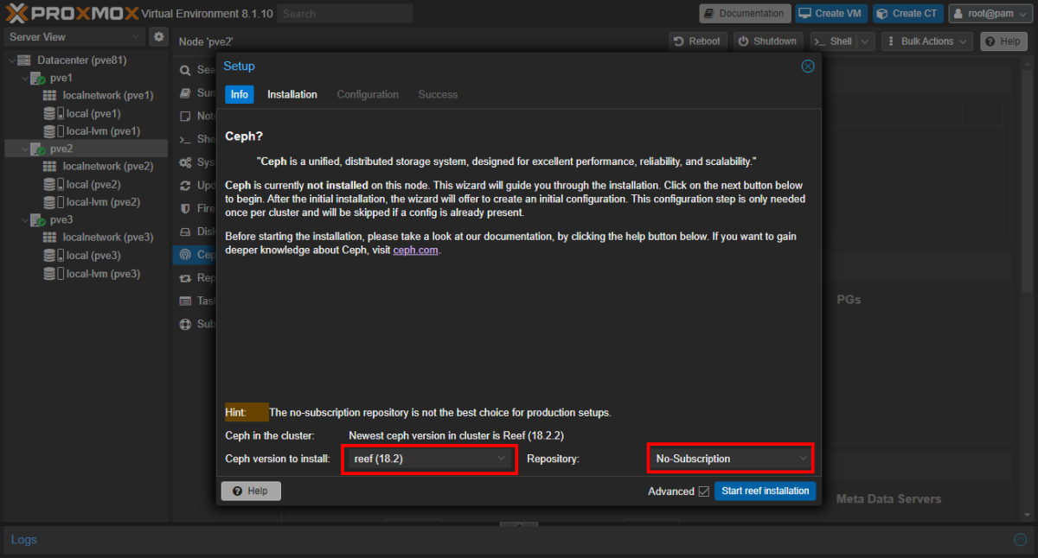Image resolution: width=1038 pixels, height=558 pixels.
Task: Switch to the Success tab
Action: [438, 94]
